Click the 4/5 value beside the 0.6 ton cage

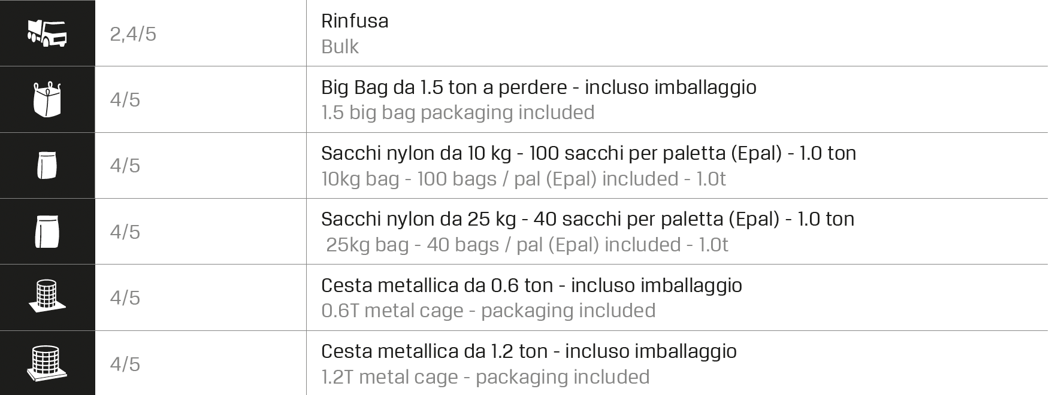pyautogui.click(x=125, y=298)
